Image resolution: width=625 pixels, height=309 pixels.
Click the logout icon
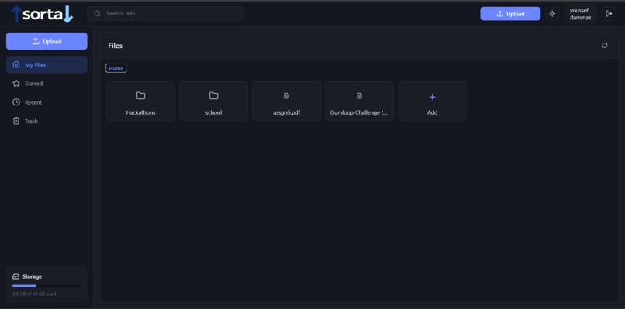click(x=609, y=13)
